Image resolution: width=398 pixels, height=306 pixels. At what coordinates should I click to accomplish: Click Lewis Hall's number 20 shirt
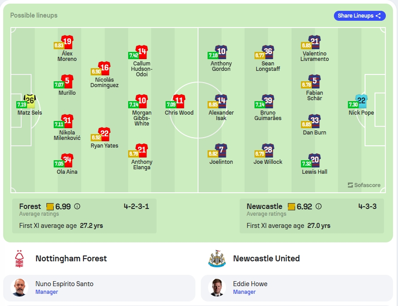[x=315, y=160]
